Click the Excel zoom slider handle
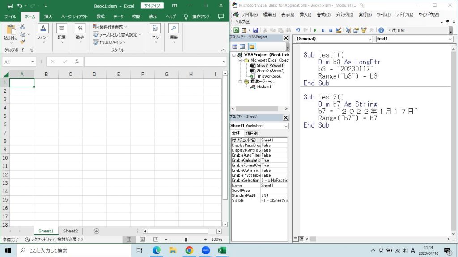 click(186, 240)
